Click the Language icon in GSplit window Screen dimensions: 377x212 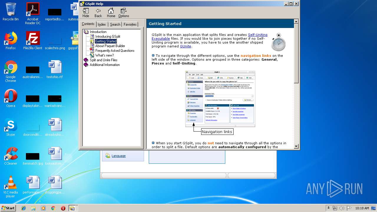(x=108, y=156)
